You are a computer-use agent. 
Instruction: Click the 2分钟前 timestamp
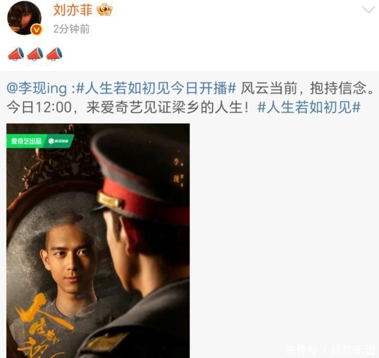[71, 29]
